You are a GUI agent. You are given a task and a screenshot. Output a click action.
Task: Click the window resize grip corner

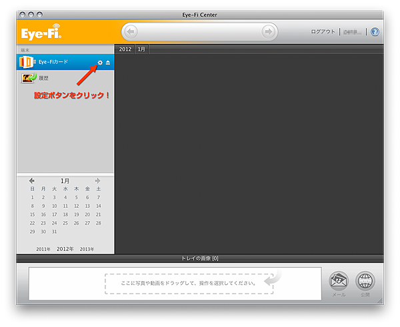(381, 301)
